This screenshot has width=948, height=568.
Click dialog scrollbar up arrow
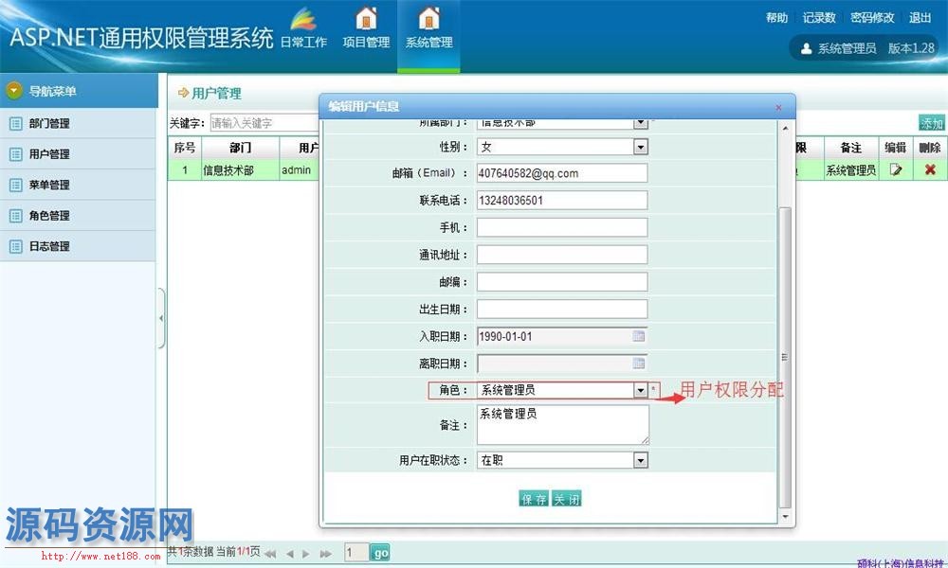tap(785, 129)
